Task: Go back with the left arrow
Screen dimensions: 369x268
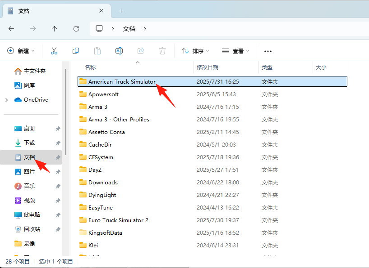Action: tap(11, 29)
